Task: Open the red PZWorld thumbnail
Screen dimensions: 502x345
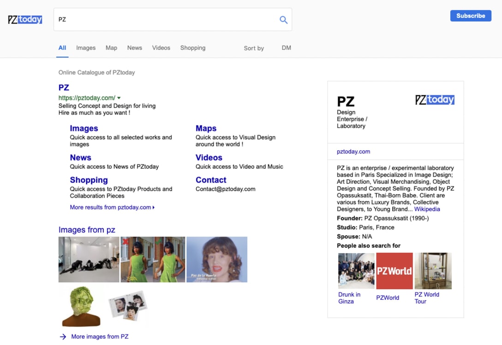Action: point(394,271)
